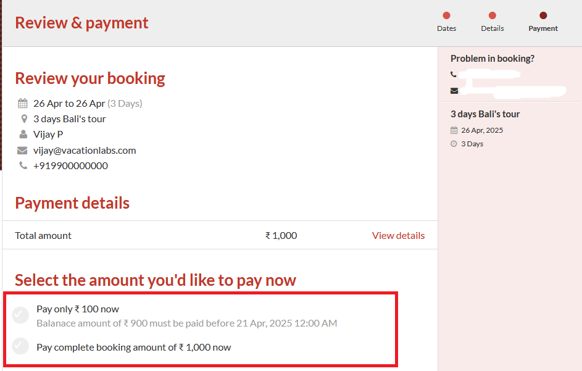Click the phone icon under Problem in booking
This screenshot has width=582, height=371.
coord(454,75)
